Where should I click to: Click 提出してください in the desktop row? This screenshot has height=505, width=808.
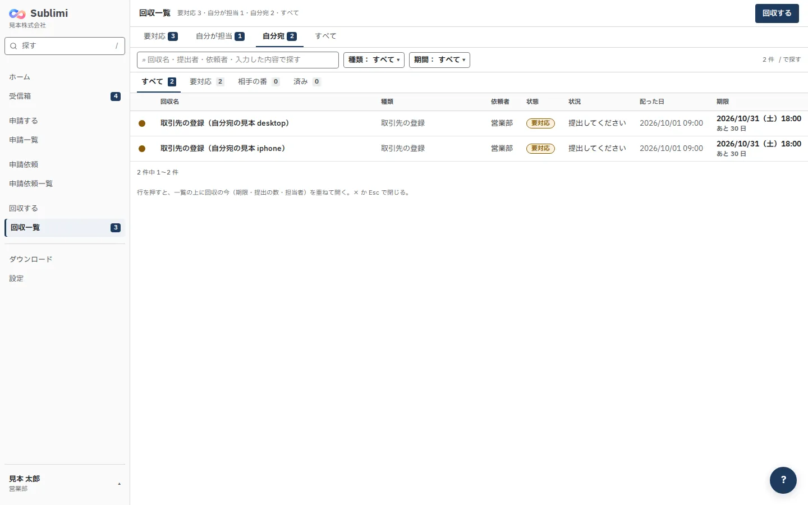597,123
